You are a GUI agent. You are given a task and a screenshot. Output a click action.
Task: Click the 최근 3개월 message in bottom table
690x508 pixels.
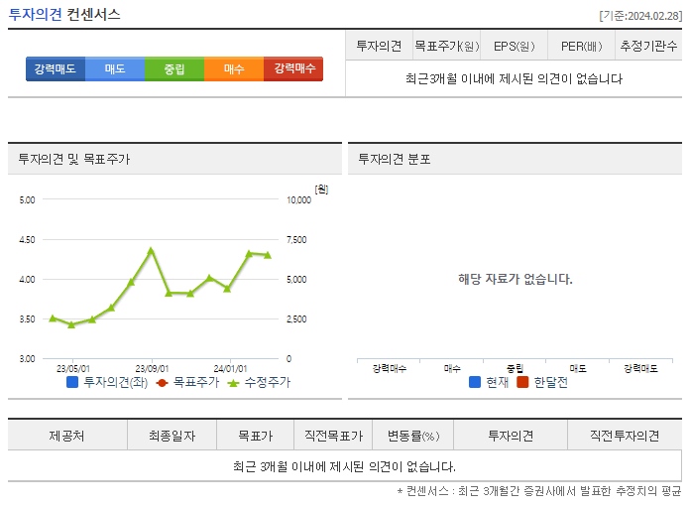pyautogui.click(x=344, y=466)
